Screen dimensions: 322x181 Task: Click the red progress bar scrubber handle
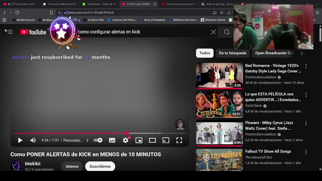tap(127, 133)
